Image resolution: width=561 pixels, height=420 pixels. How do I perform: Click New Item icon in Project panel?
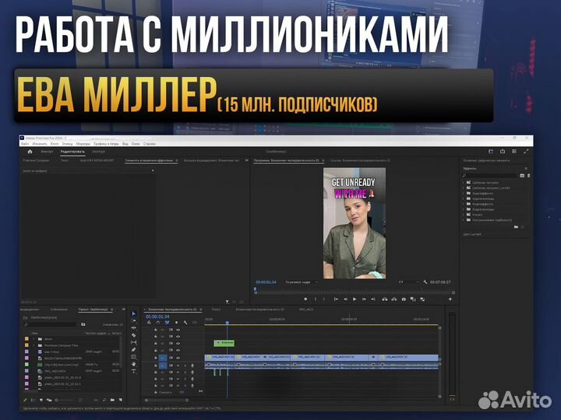point(121,400)
